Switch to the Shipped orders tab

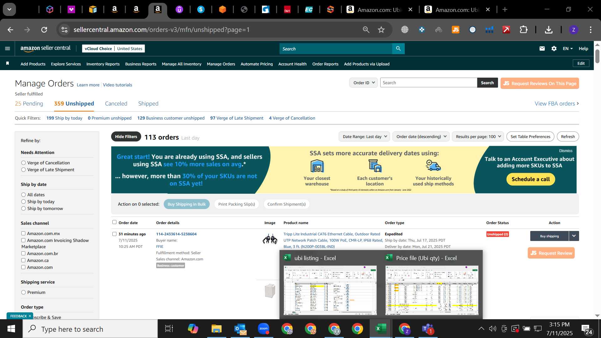pyautogui.click(x=148, y=104)
